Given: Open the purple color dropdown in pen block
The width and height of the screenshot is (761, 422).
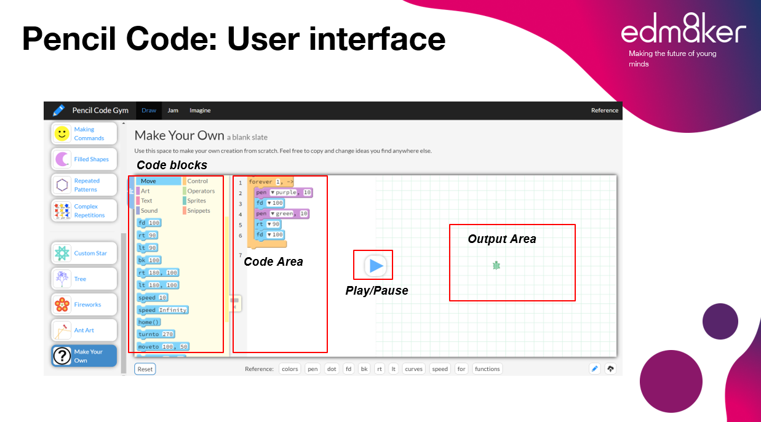Looking at the screenshot, I should coord(284,193).
